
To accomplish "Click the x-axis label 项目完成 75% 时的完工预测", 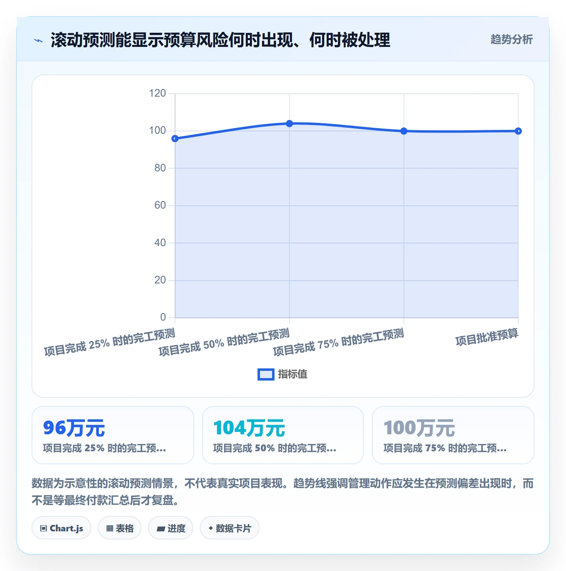I will point(338,342).
